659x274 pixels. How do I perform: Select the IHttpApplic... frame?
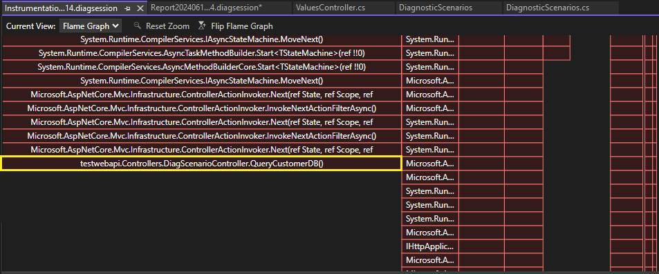(x=430, y=246)
